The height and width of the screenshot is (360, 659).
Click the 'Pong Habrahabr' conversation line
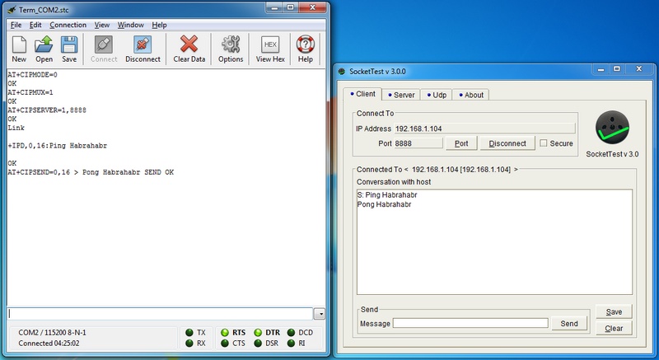point(384,204)
